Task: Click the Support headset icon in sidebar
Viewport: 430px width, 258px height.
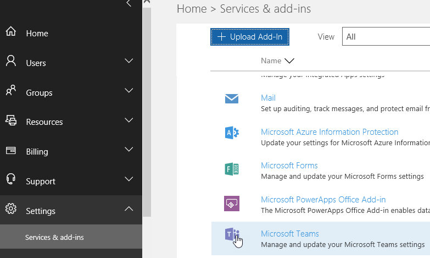Action: (11, 180)
